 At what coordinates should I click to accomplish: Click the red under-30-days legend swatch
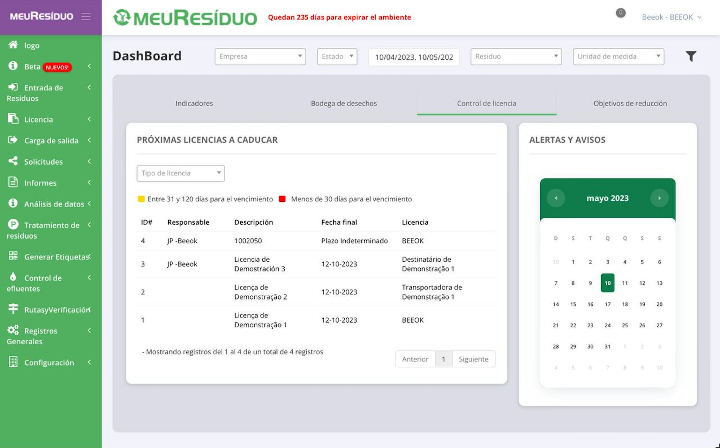coord(282,199)
